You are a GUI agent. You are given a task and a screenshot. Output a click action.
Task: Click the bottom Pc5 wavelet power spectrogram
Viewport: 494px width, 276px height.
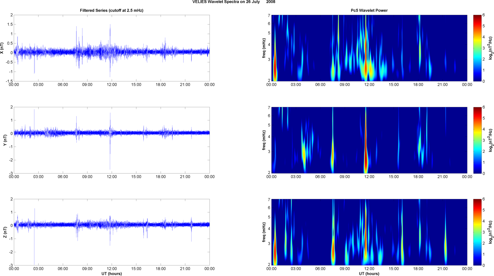point(369,232)
